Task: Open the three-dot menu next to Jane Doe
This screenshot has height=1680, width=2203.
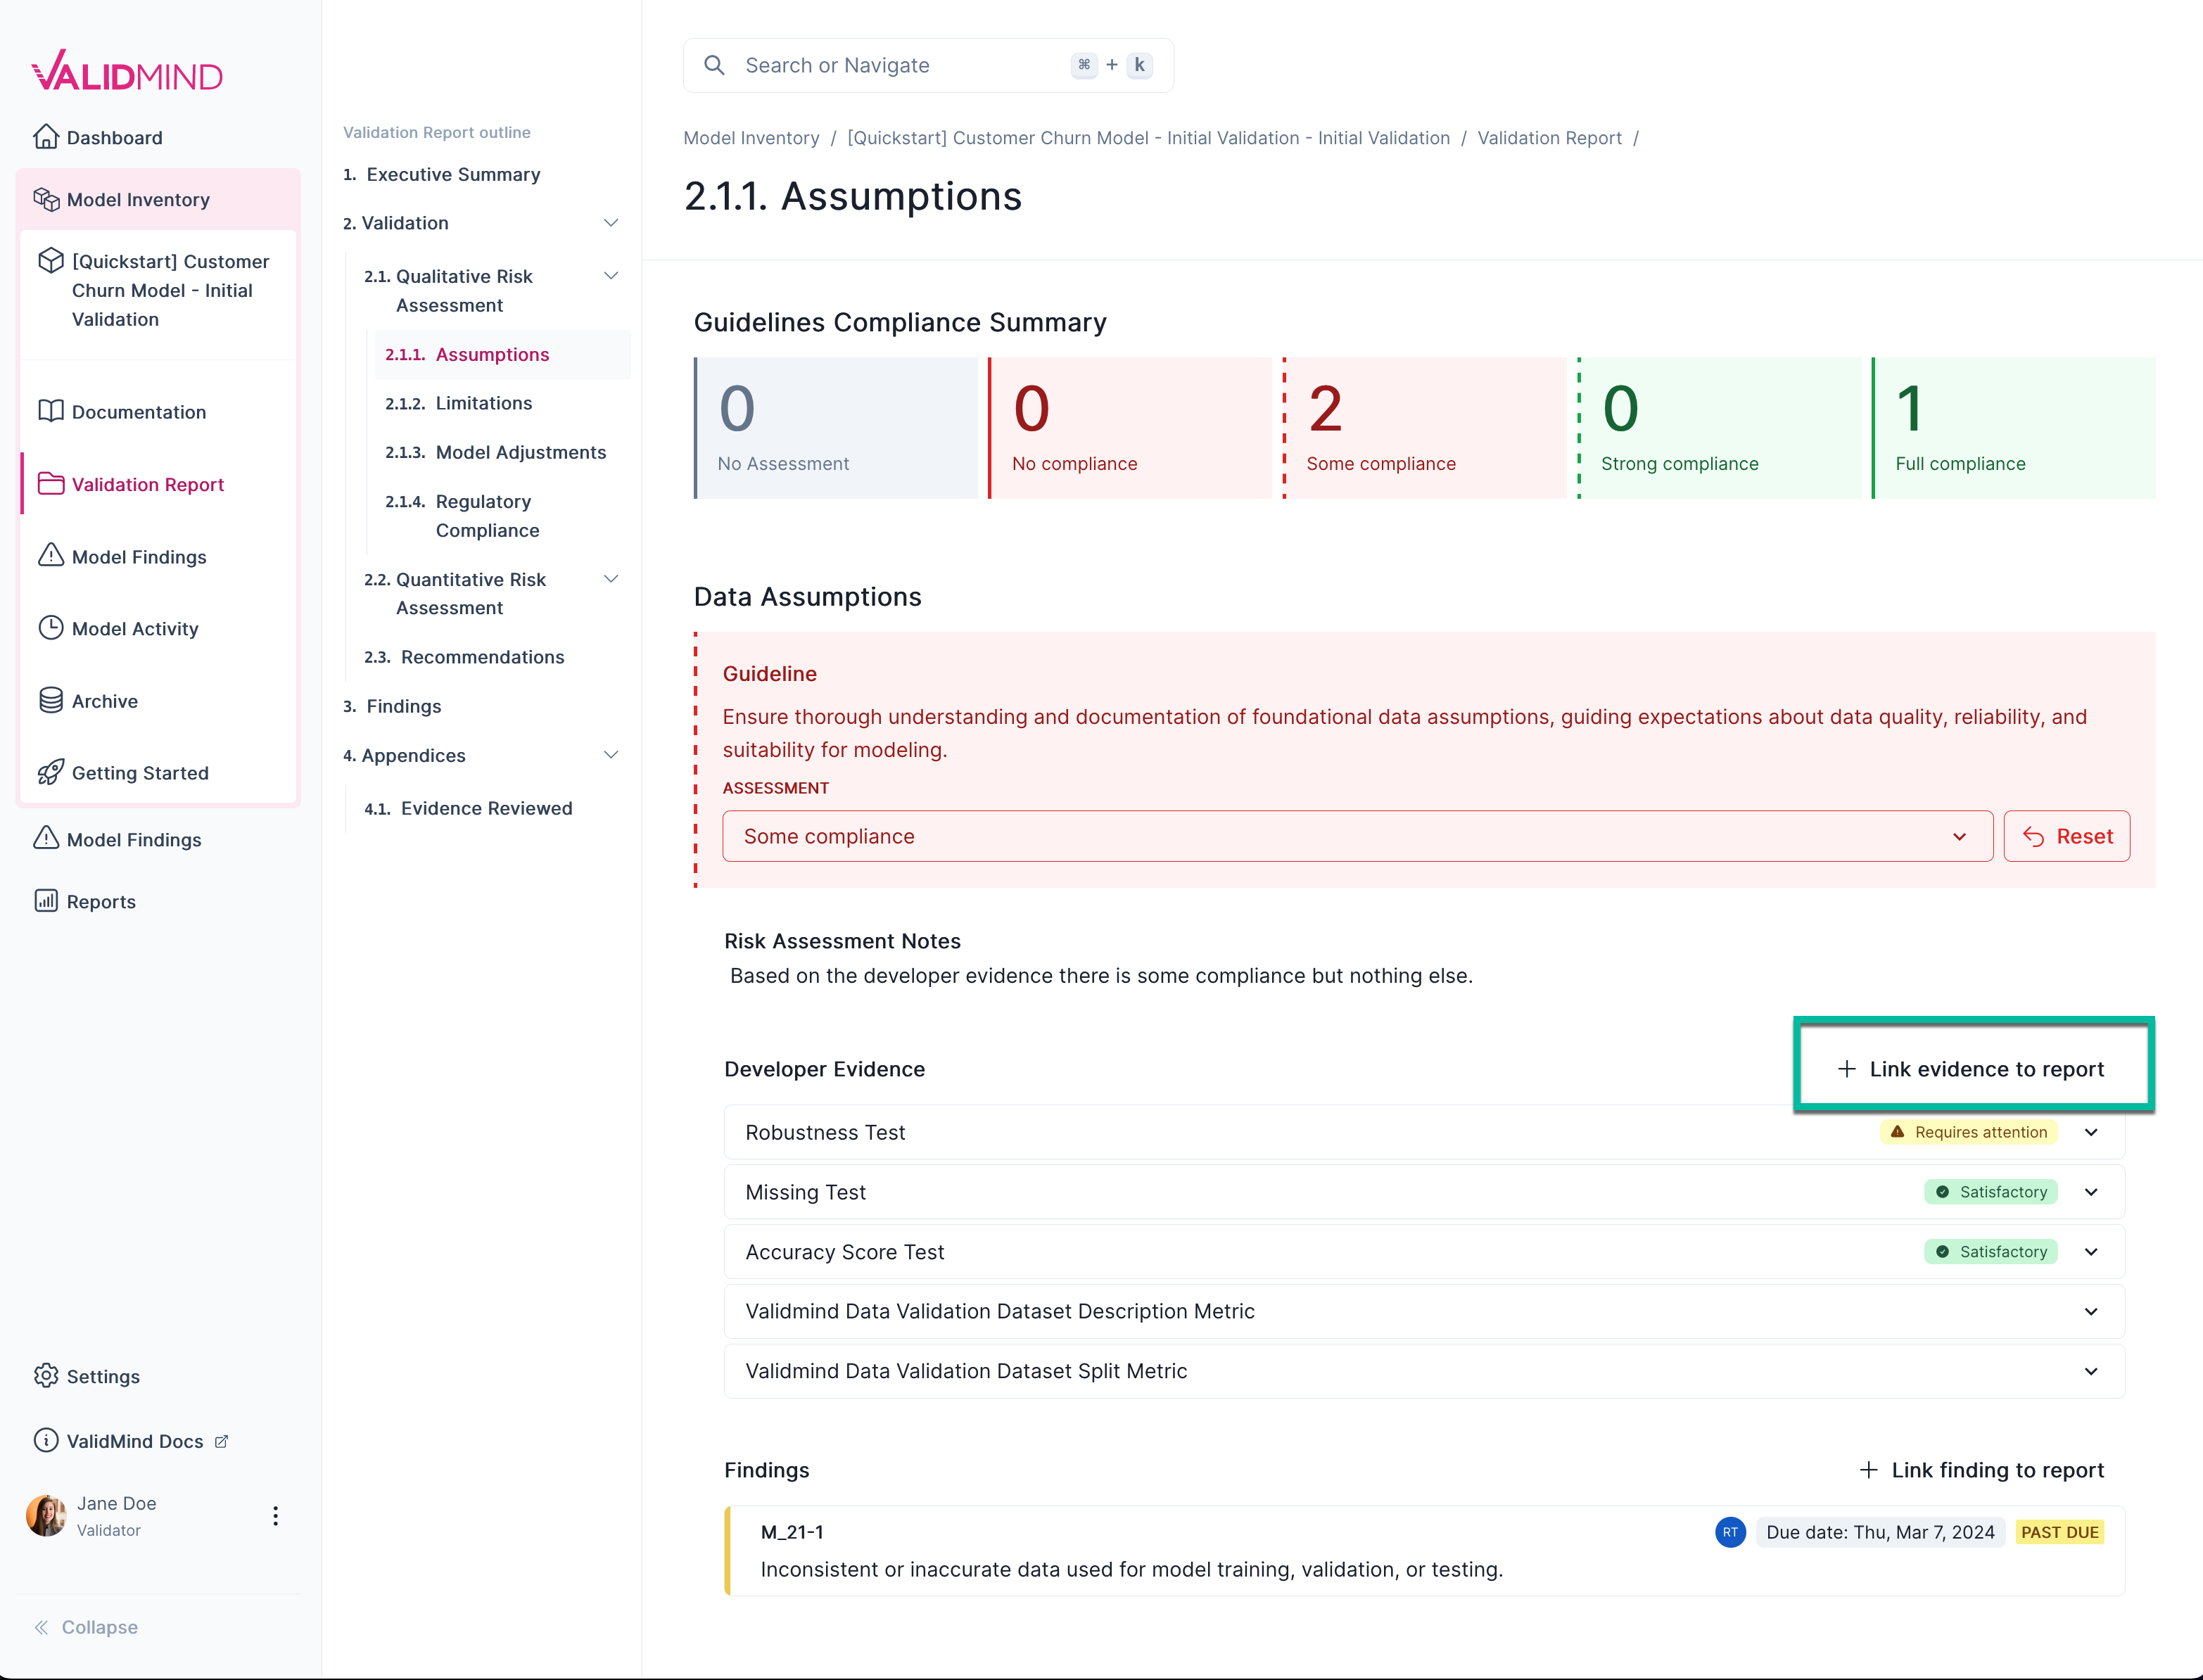Action: 275,1515
